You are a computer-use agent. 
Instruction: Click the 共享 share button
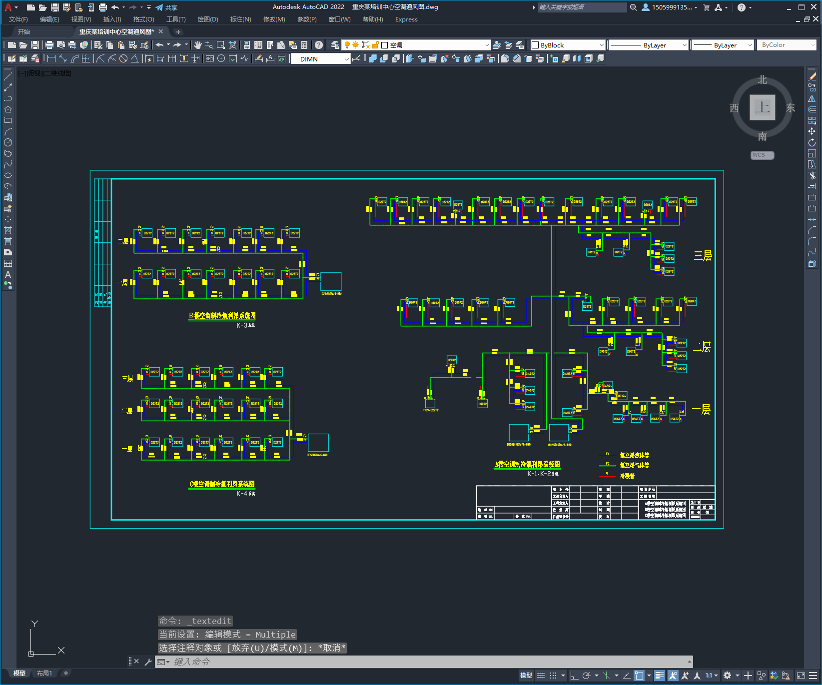[x=166, y=7]
